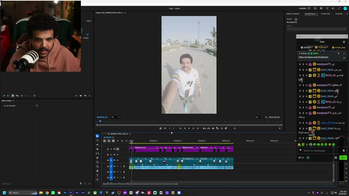Screen dimensions: 349x196
Task: Open the Fit zoom level dropdown
Action: pyautogui.click(x=115, y=117)
